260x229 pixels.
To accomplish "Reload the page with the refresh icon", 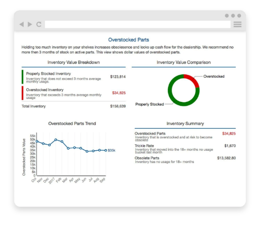I will coord(39,24).
